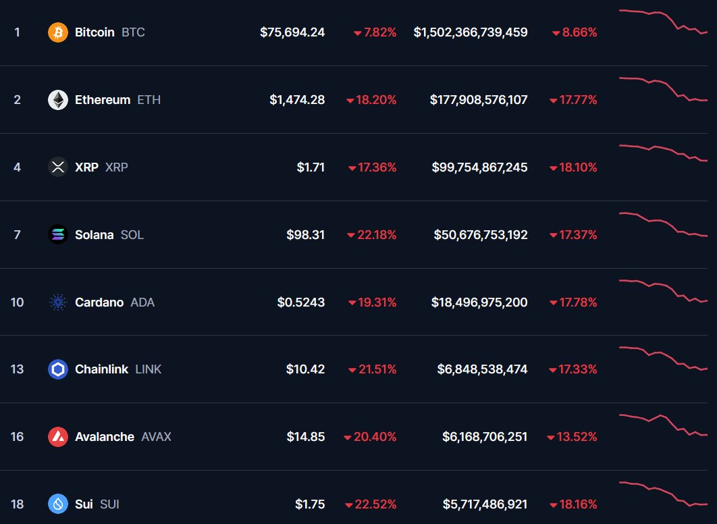Click the Cardano logo icon
The width and height of the screenshot is (717, 524).
[58, 303]
